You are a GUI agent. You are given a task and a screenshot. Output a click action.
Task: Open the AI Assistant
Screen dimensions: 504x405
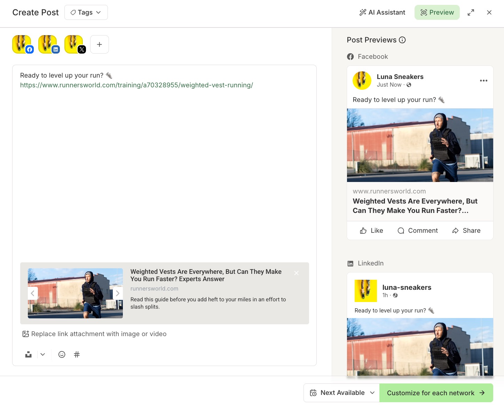tap(382, 13)
